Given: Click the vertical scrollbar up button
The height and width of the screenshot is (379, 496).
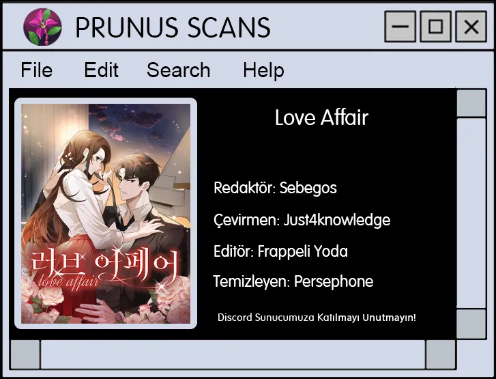Looking at the screenshot, I should [471, 103].
